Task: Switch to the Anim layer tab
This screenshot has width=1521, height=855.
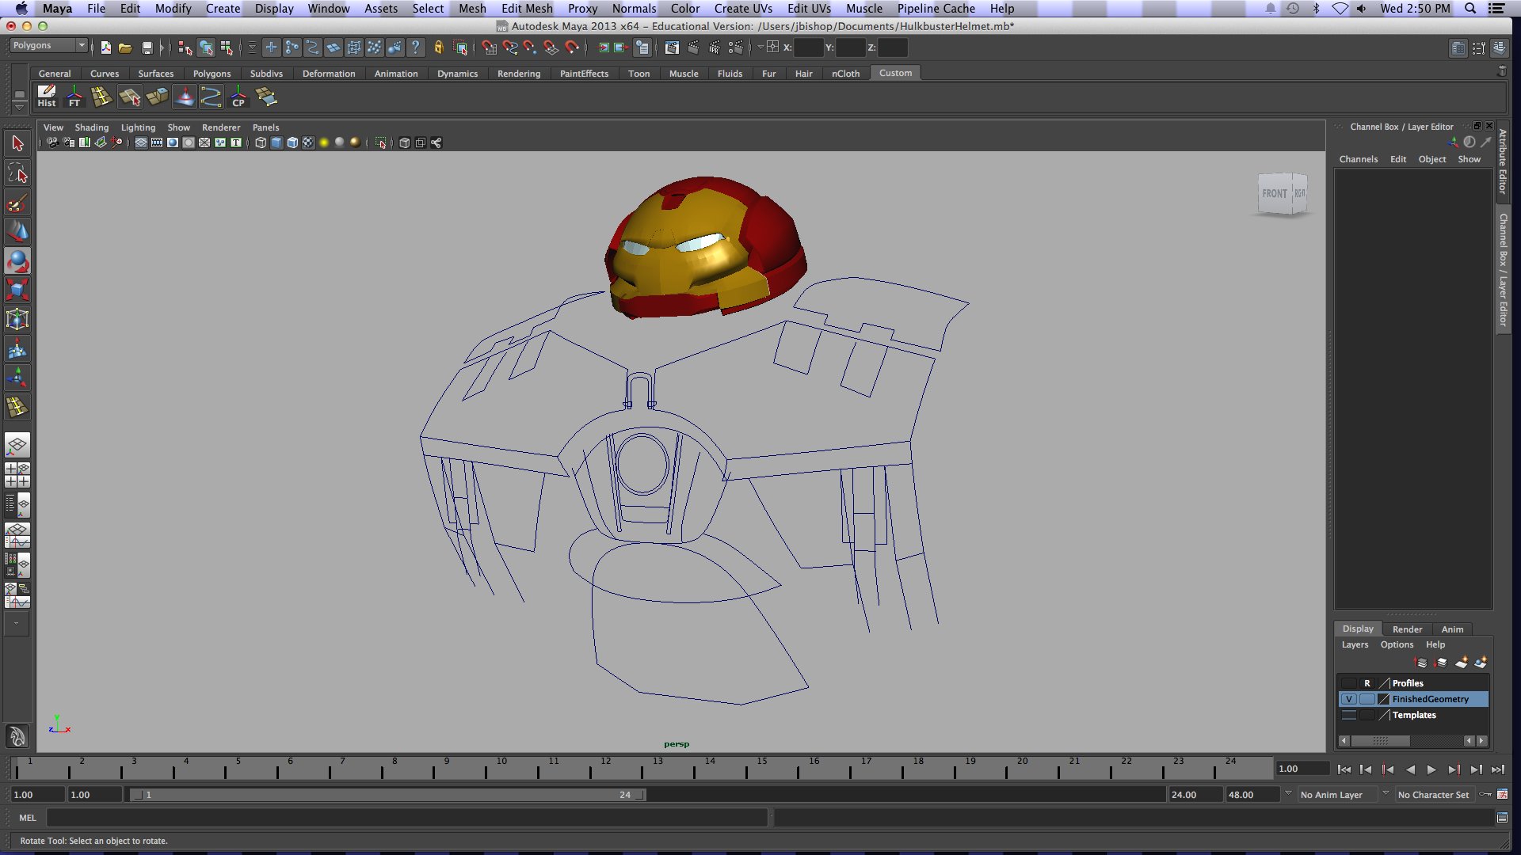Action: pyautogui.click(x=1452, y=629)
